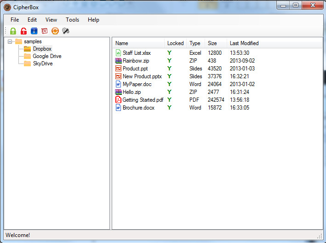
Task: Sort by the Type column header
Action: 196,43
